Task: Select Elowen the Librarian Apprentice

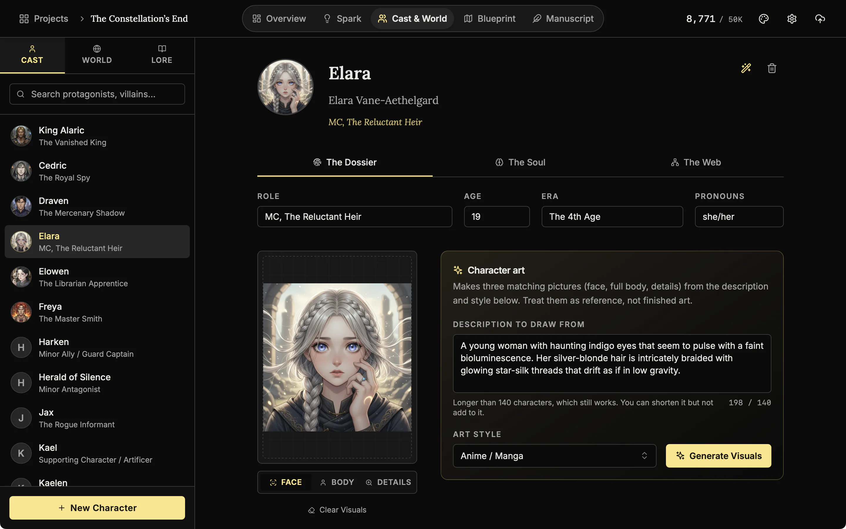Action: click(x=97, y=277)
